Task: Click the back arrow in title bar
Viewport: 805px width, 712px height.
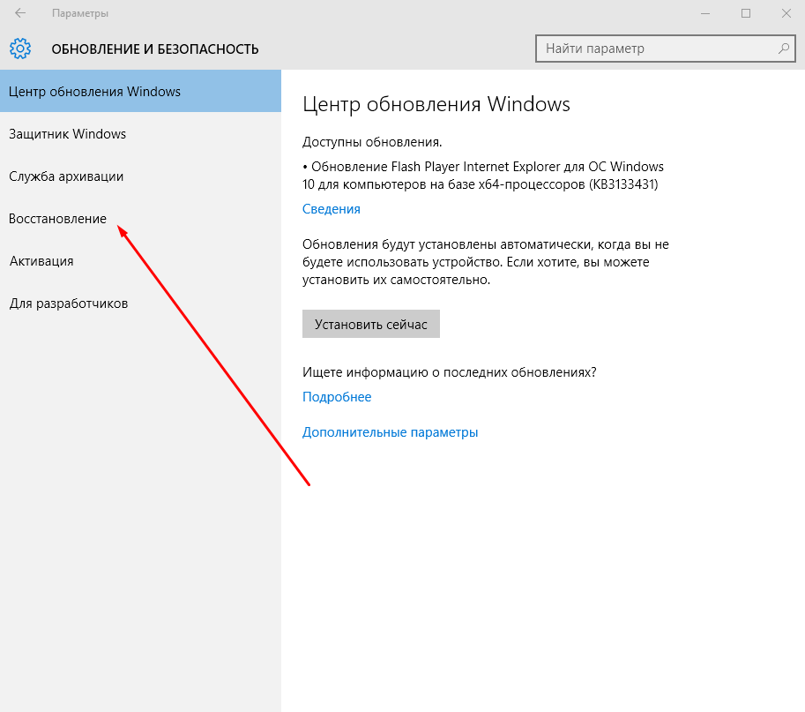Action: (20, 13)
